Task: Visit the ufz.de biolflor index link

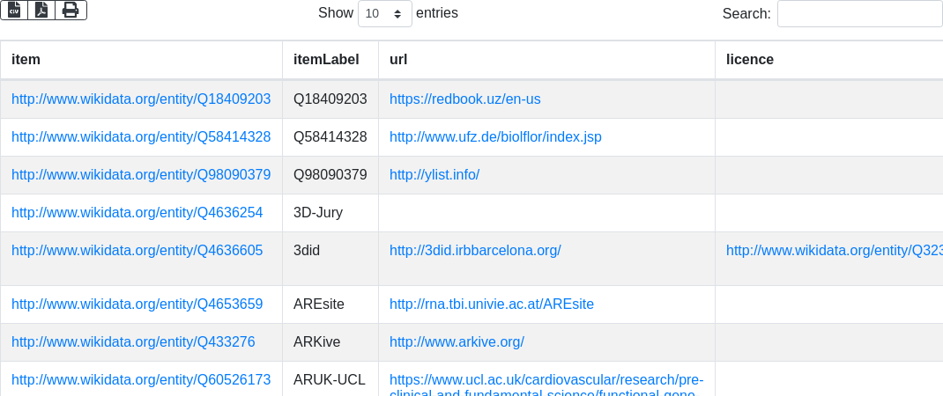Action: [x=495, y=137]
